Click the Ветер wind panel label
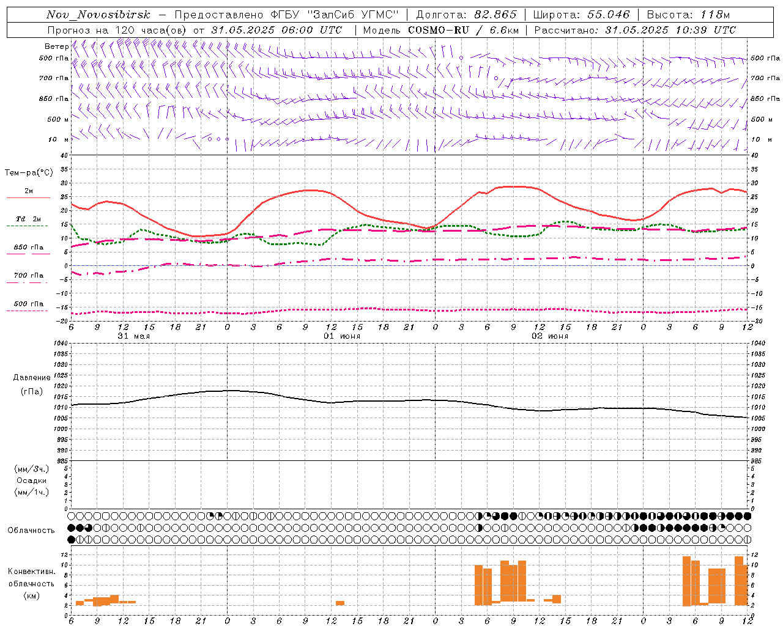The image size is (783, 626). [x=56, y=46]
